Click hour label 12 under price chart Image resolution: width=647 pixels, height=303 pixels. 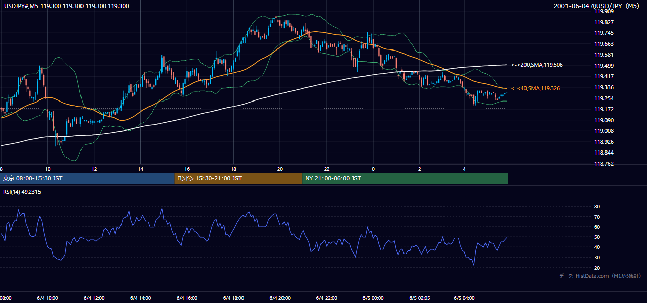pos(94,169)
